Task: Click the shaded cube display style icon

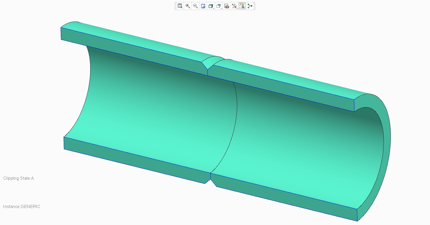Action: [210, 6]
